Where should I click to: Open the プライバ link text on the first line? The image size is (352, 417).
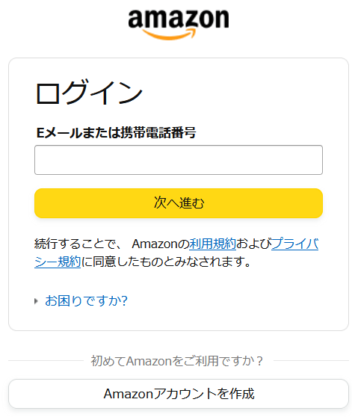point(294,244)
